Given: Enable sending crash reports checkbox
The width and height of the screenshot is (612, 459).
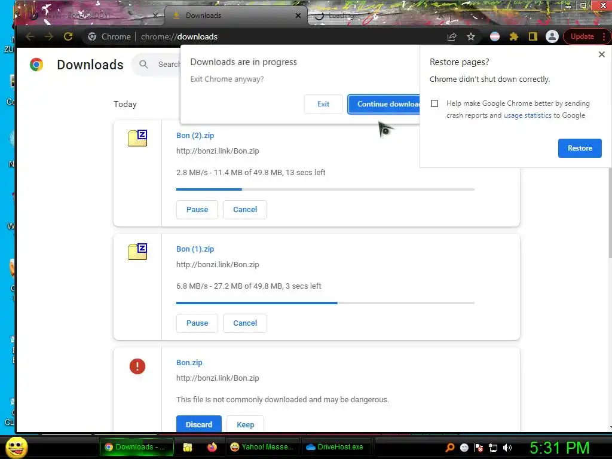Looking at the screenshot, I should click(x=434, y=103).
